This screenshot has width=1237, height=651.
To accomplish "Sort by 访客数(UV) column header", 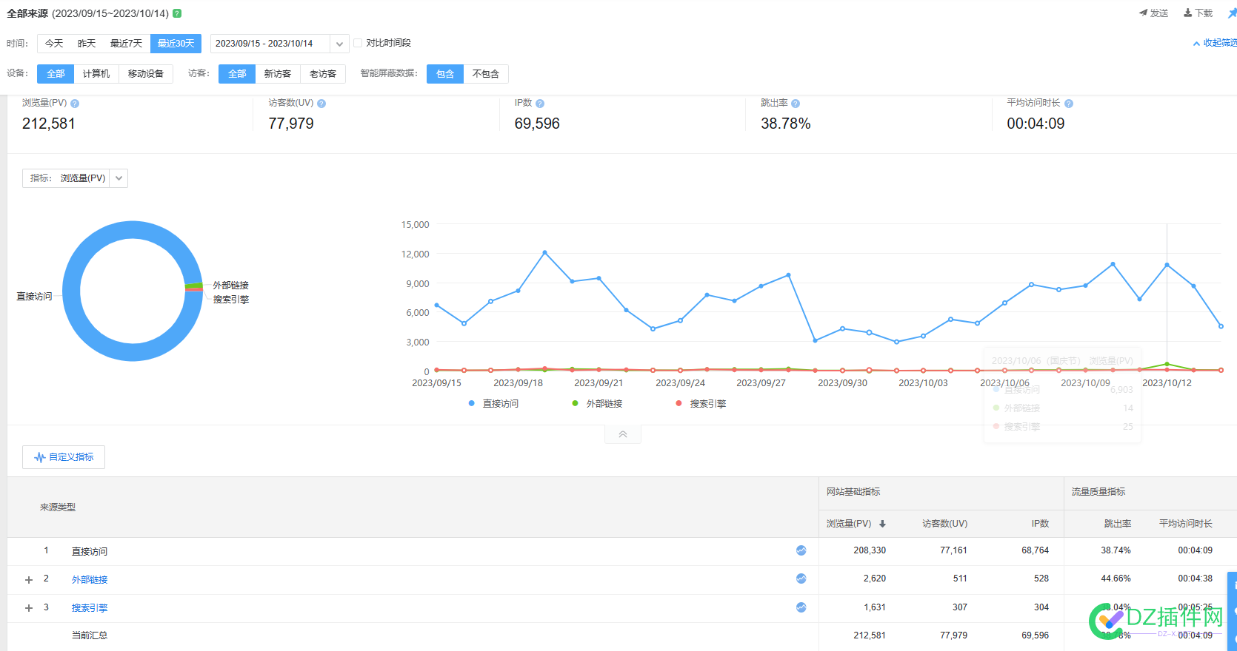I will point(944,524).
